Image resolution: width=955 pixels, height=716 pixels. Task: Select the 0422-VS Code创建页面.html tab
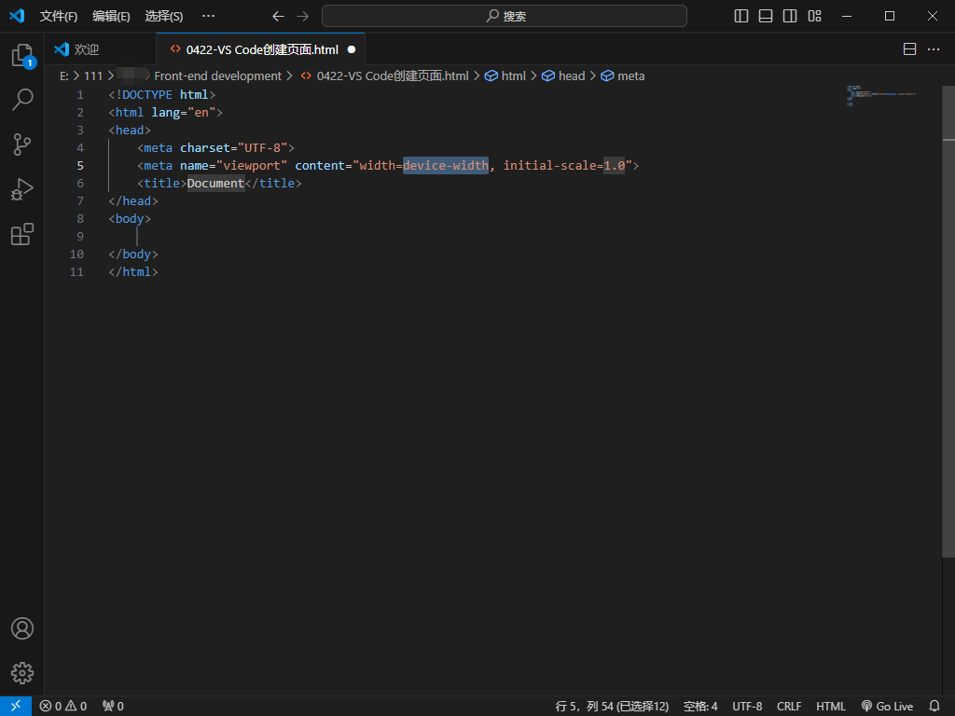pos(261,49)
